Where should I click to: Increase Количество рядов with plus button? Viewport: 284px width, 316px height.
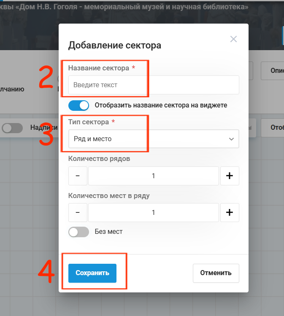click(230, 176)
